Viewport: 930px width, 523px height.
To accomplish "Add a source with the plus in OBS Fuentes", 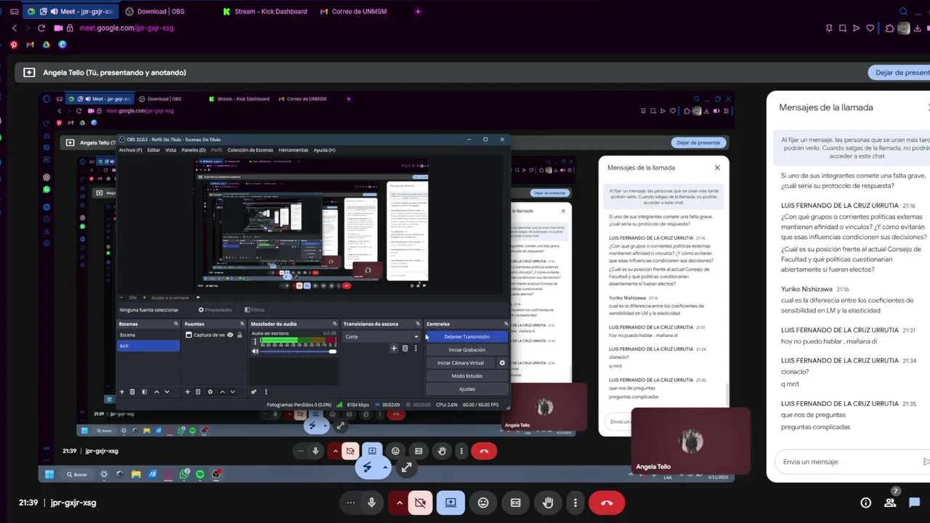I will coord(187,392).
